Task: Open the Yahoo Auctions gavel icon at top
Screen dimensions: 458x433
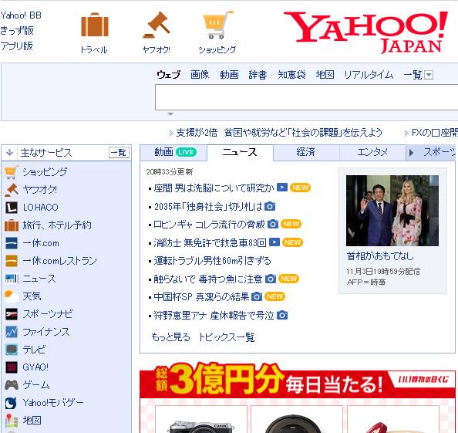Action: click(157, 25)
